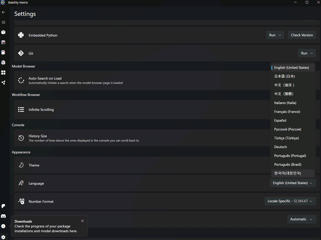Click the four-squares grid sidebar icon
This screenshot has width=321, height=240.
(x=3, y=73)
